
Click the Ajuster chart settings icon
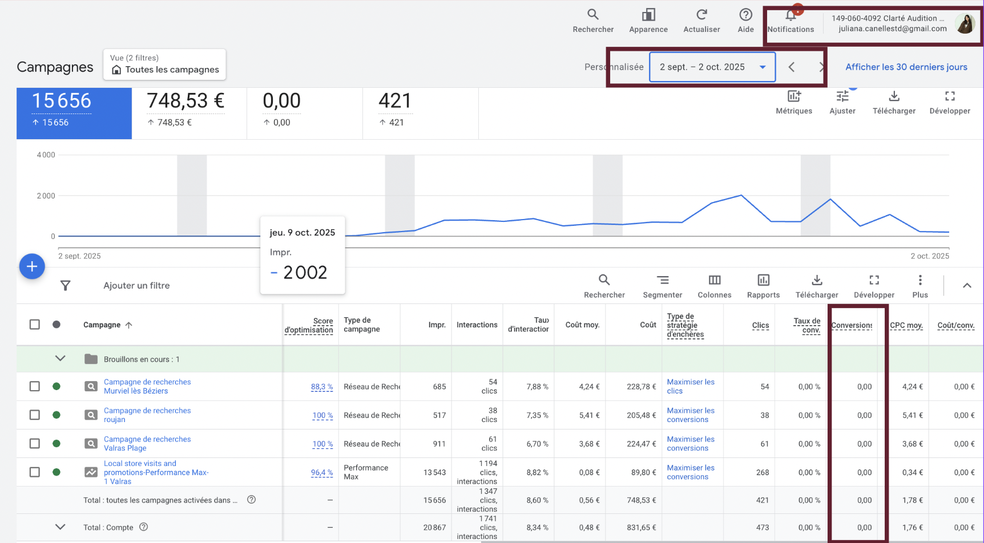(842, 96)
